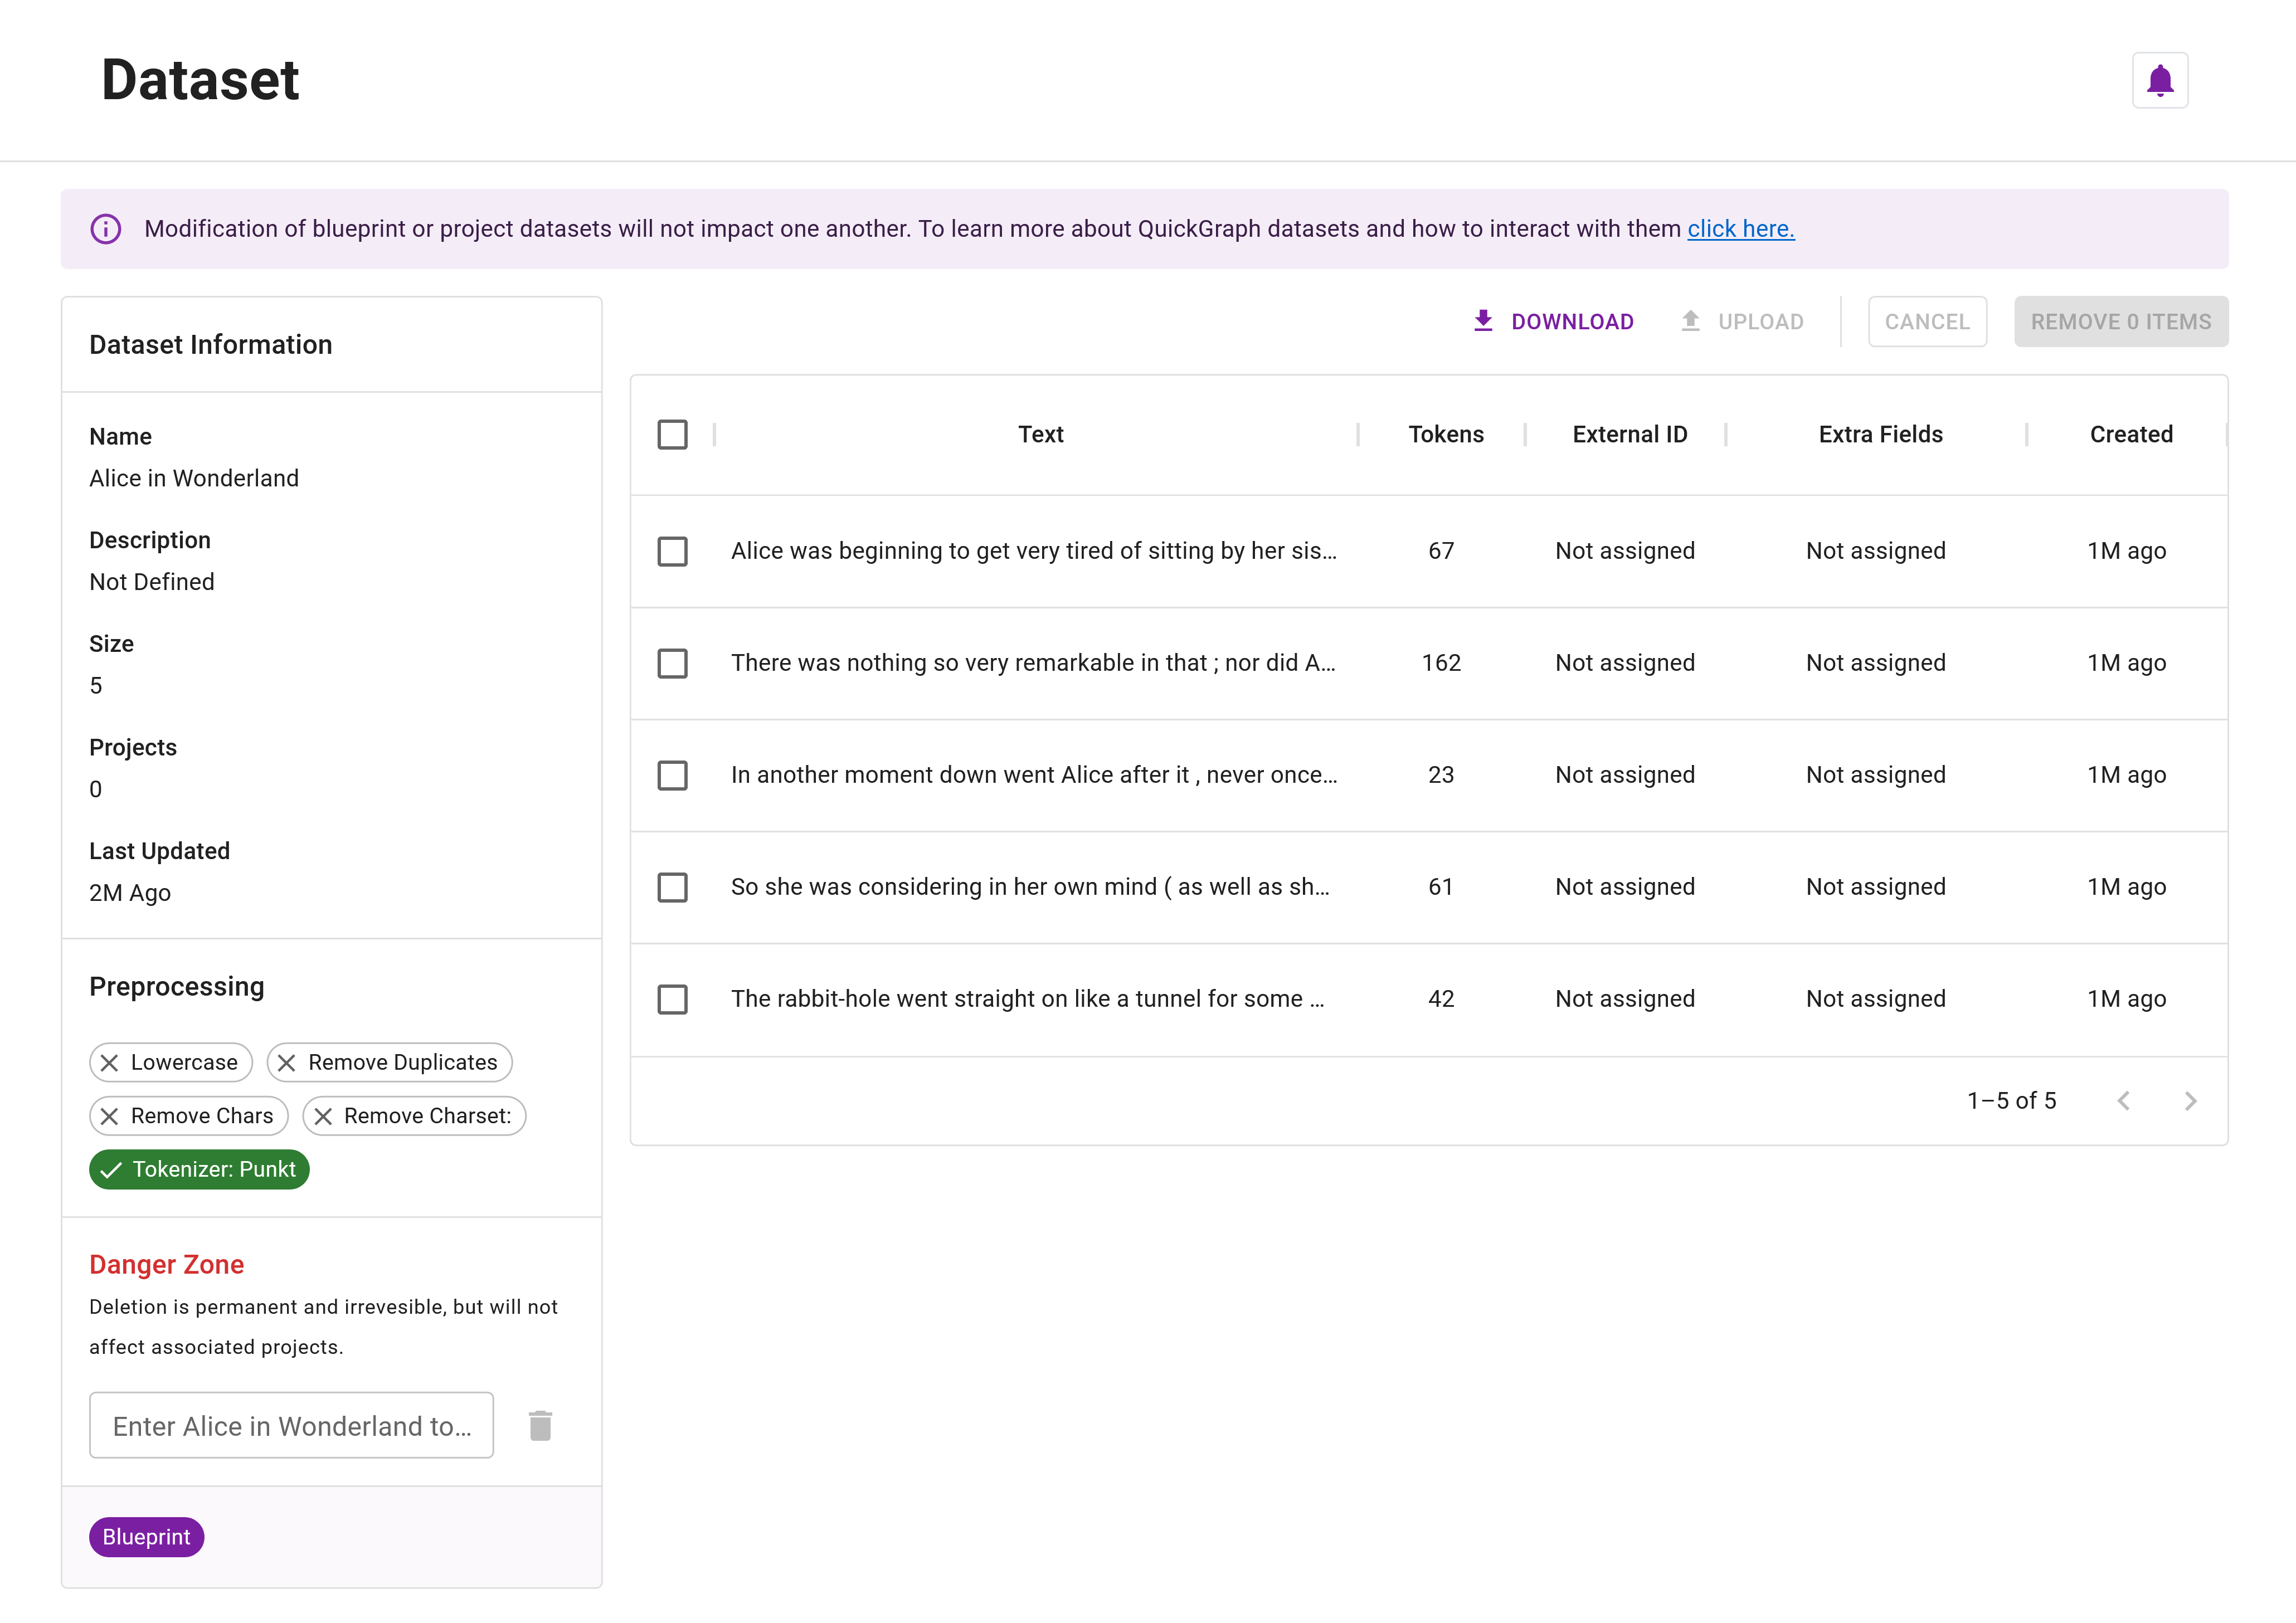Viewport: 2296px width, 1623px height.
Task: Click the Blueprint tag at the bottom
Action: 146,1537
